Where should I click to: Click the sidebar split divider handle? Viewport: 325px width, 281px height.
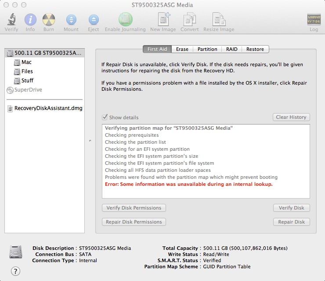pyautogui.click(x=90, y=141)
